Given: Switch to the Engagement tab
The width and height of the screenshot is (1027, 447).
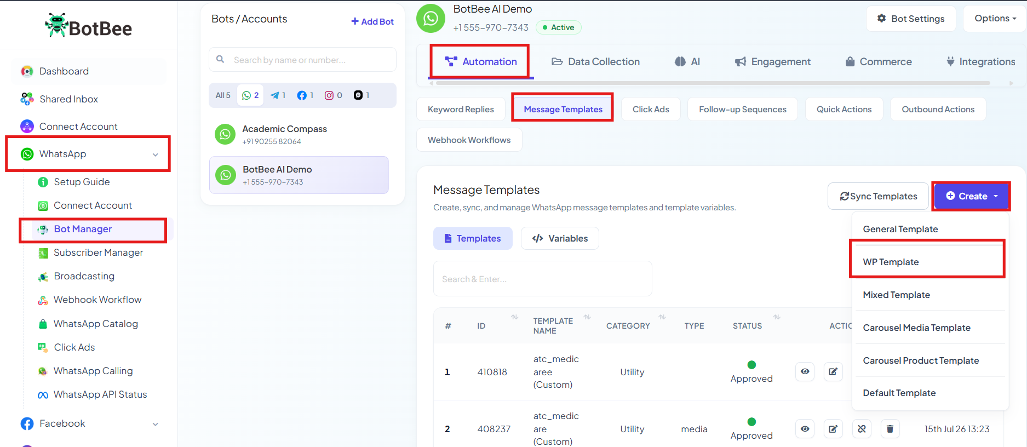Looking at the screenshot, I should pyautogui.click(x=772, y=62).
